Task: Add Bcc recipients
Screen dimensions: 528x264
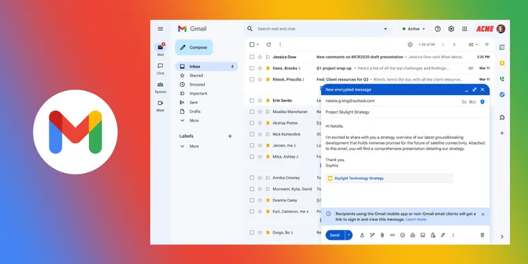Action: pyautogui.click(x=473, y=101)
